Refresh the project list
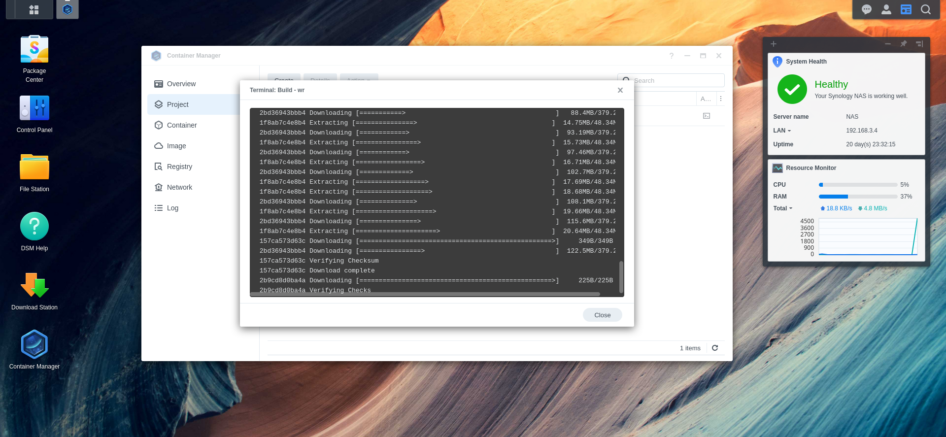This screenshot has height=437, width=946. 715,348
